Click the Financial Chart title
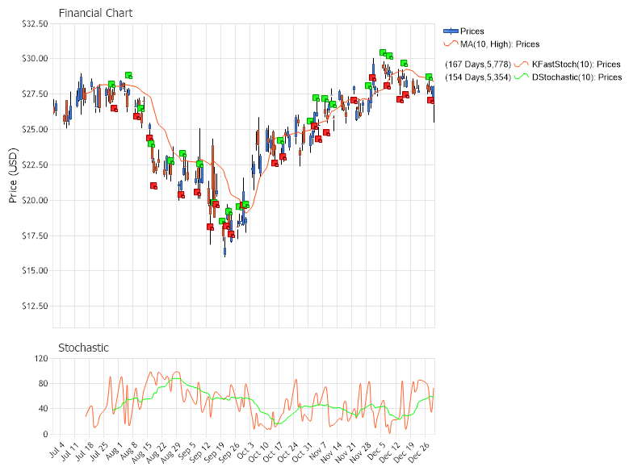 pos(95,14)
